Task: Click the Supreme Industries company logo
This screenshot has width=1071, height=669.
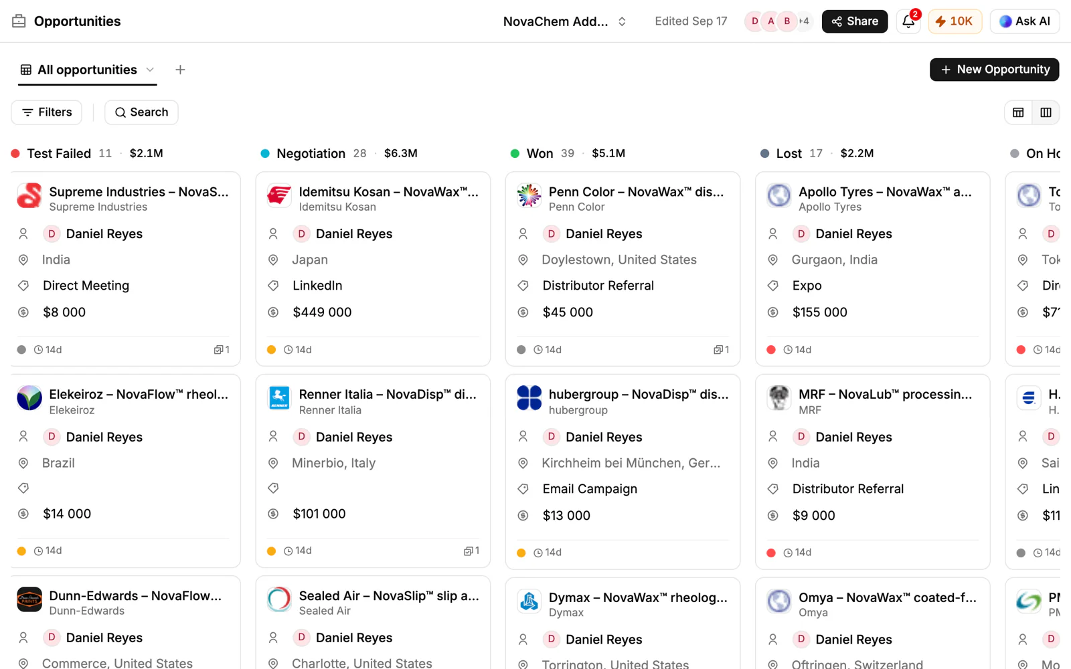Action: pyautogui.click(x=29, y=196)
